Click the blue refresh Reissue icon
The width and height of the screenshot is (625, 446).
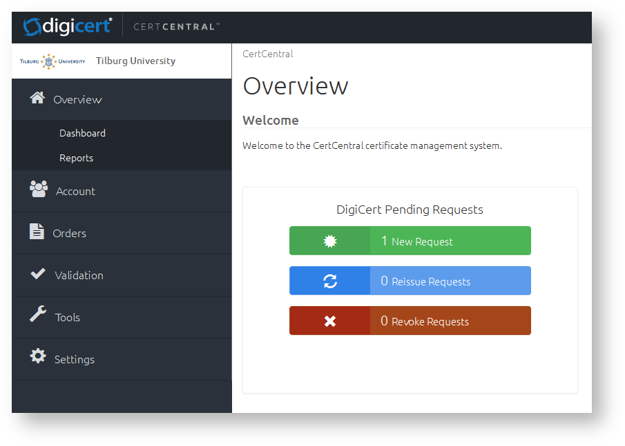click(x=330, y=281)
